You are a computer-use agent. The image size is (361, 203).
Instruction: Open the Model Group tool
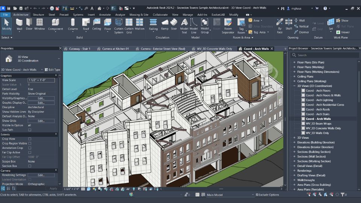click(205, 26)
